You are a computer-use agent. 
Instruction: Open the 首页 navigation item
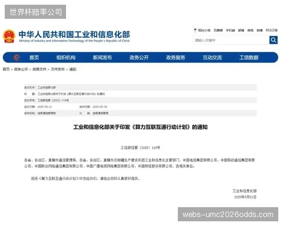point(34,57)
